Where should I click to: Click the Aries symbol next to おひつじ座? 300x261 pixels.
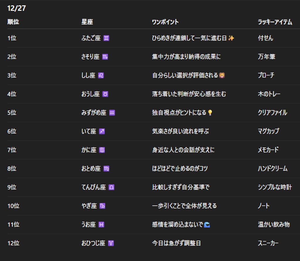coord(111,243)
